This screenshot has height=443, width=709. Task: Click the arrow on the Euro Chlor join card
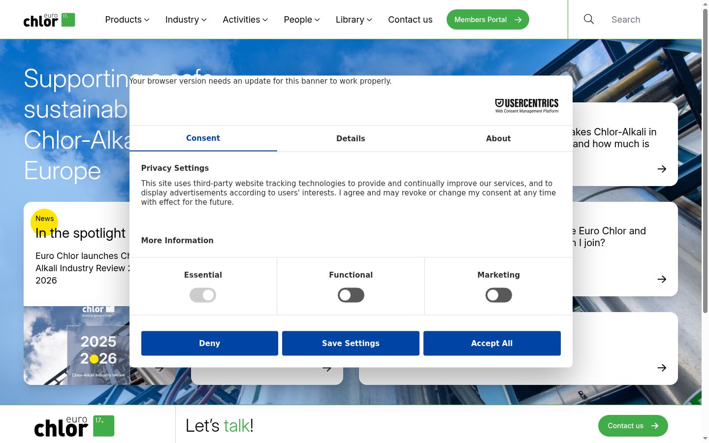[x=662, y=279]
